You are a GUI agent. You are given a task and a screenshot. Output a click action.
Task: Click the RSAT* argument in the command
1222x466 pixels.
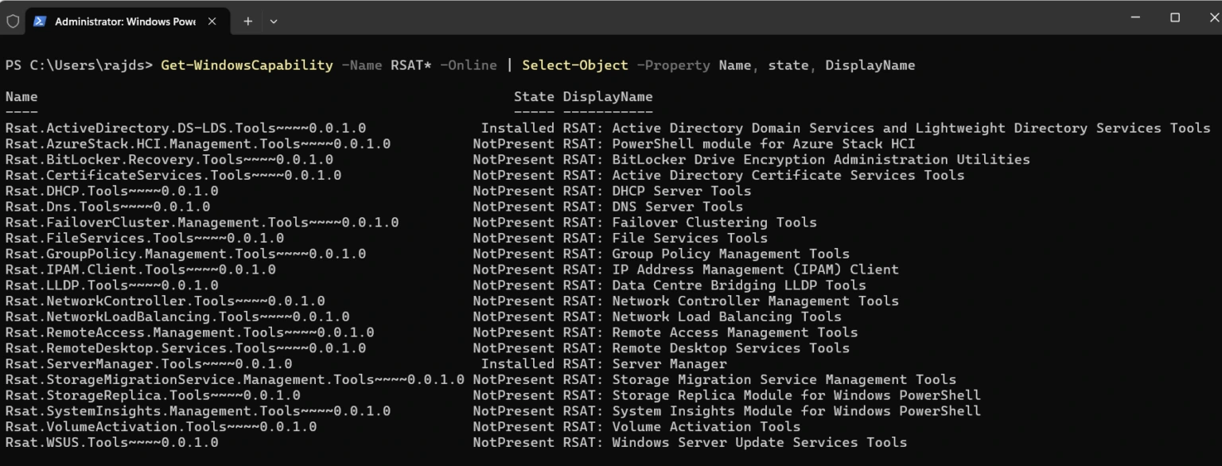(411, 65)
